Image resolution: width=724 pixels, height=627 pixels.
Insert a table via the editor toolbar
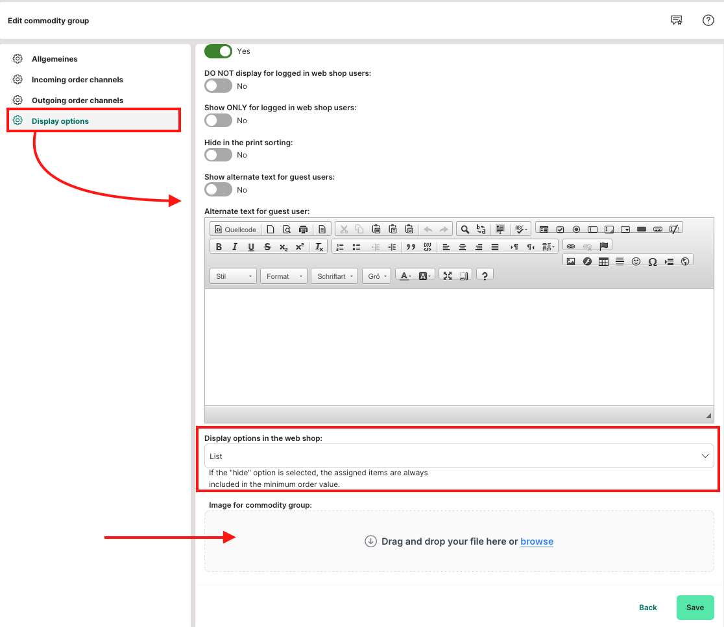coord(603,261)
